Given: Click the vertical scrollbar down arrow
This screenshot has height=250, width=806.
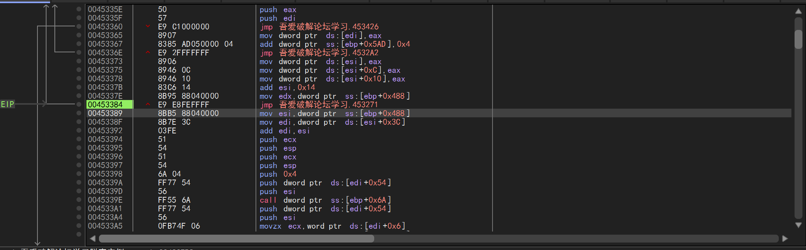Looking at the screenshot, I should [799, 225].
